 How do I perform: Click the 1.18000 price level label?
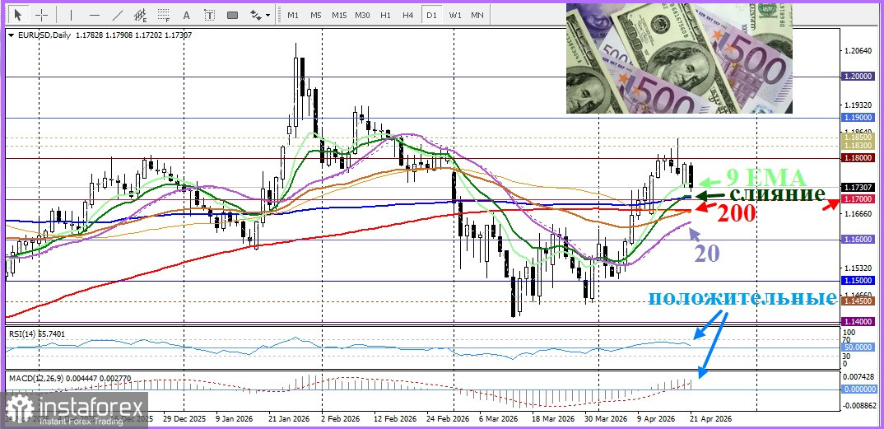click(858, 158)
